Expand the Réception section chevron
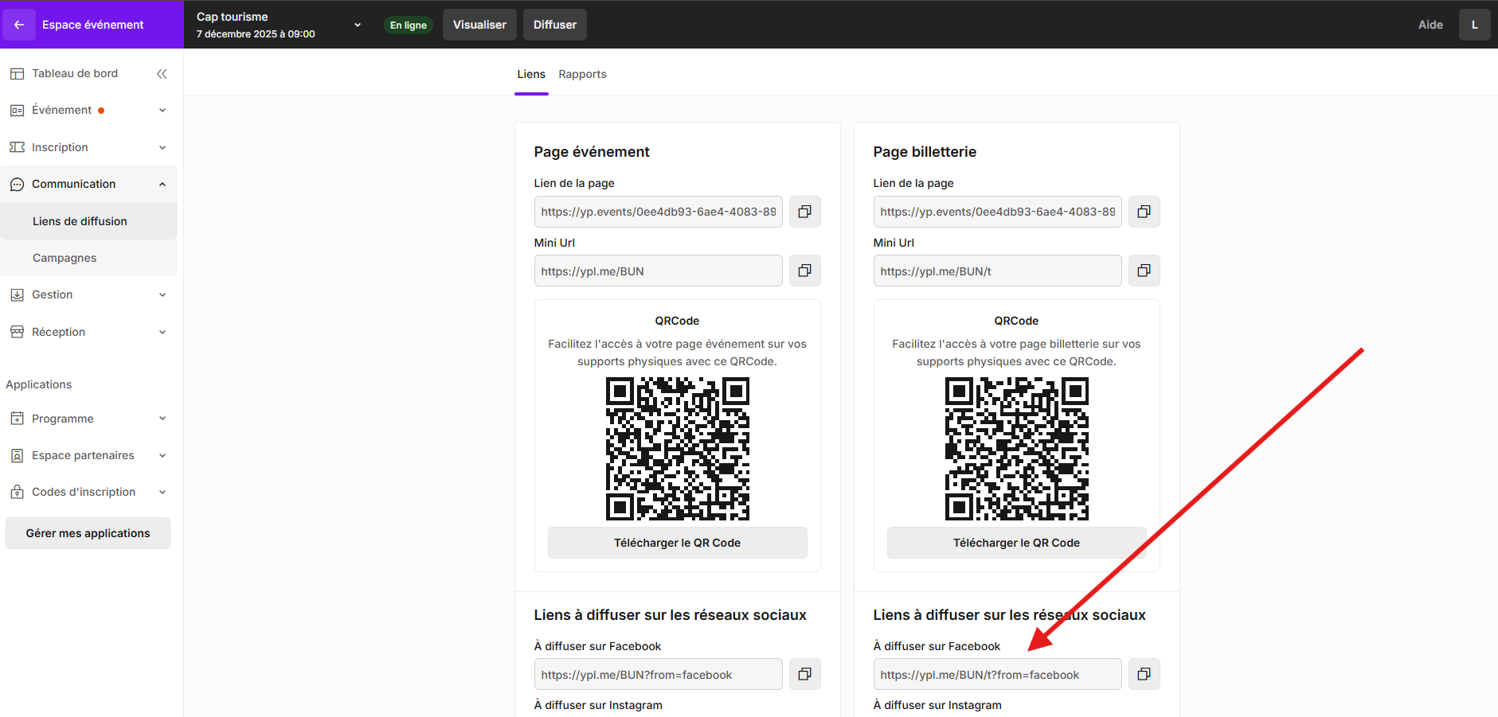The image size is (1498, 717). pos(162,332)
